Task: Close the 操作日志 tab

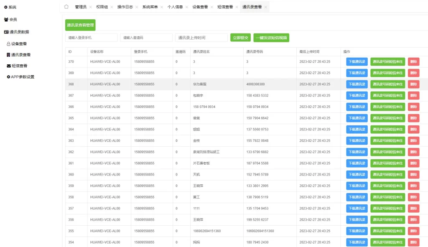Action: [x=137, y=7]
